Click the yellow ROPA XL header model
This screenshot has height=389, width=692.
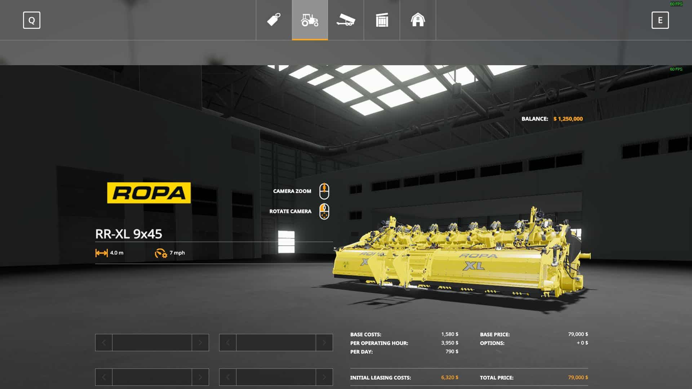(461, 259)
